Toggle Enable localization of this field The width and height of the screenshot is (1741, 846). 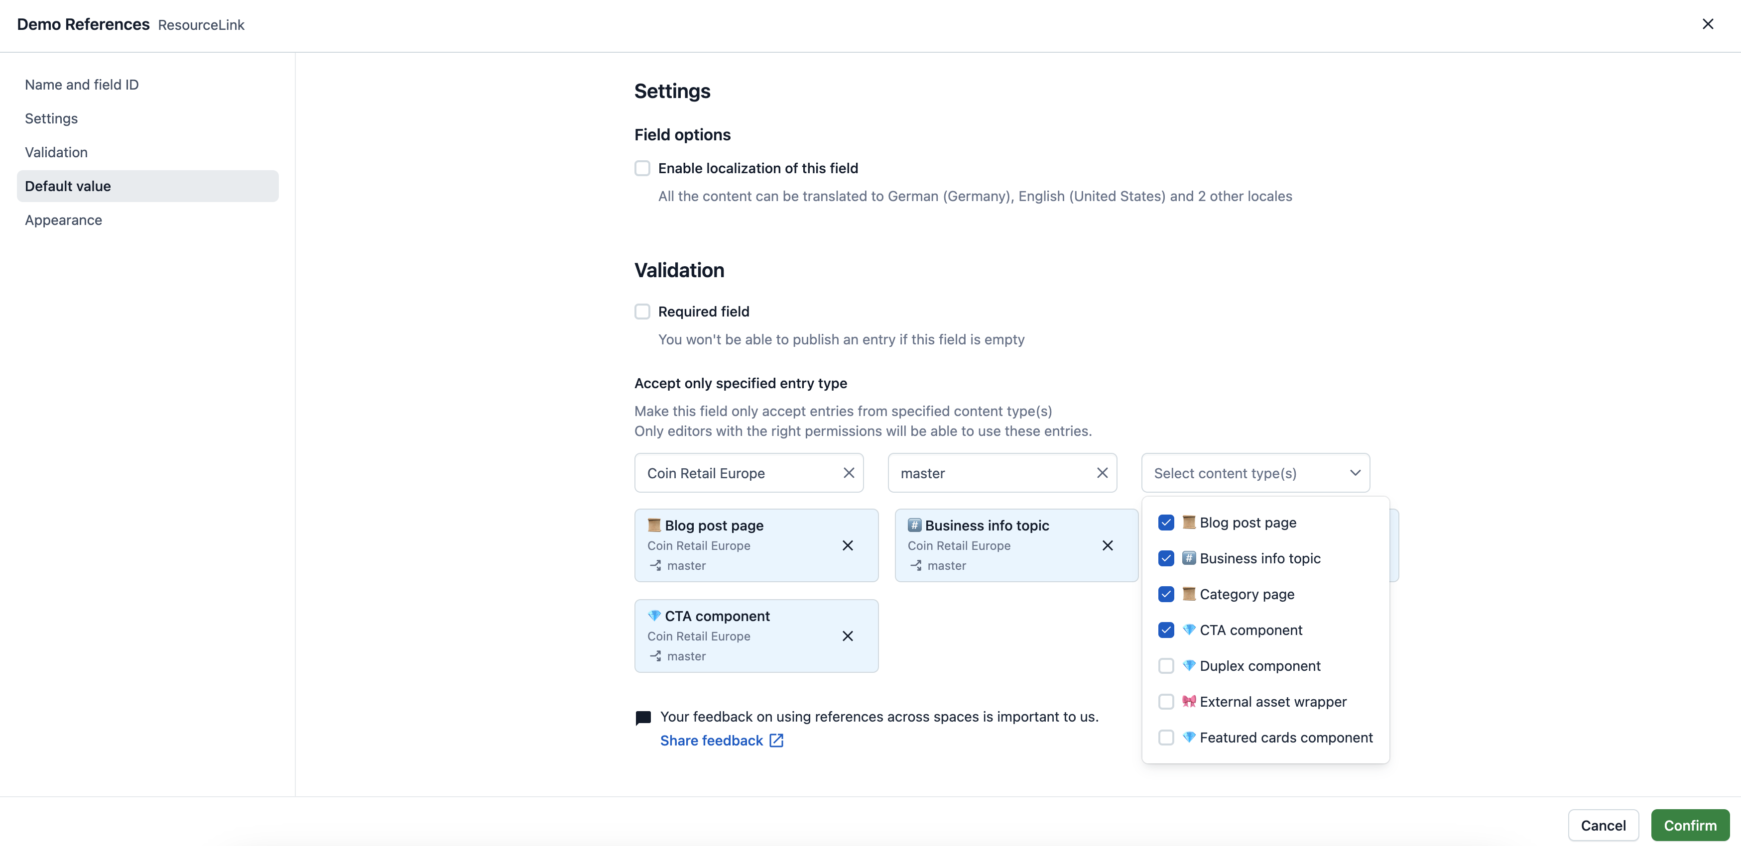pos(642,169)
